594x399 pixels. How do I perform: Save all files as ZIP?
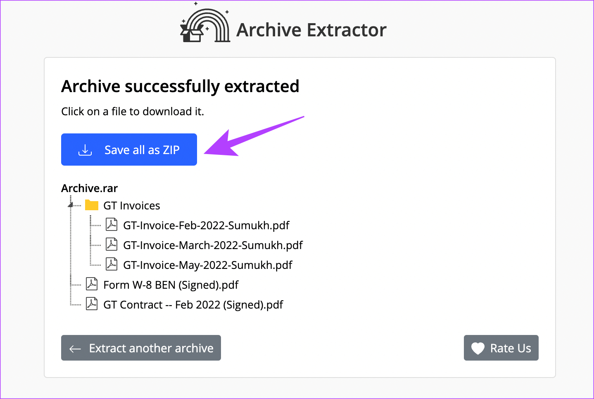[x=129, y=150]
